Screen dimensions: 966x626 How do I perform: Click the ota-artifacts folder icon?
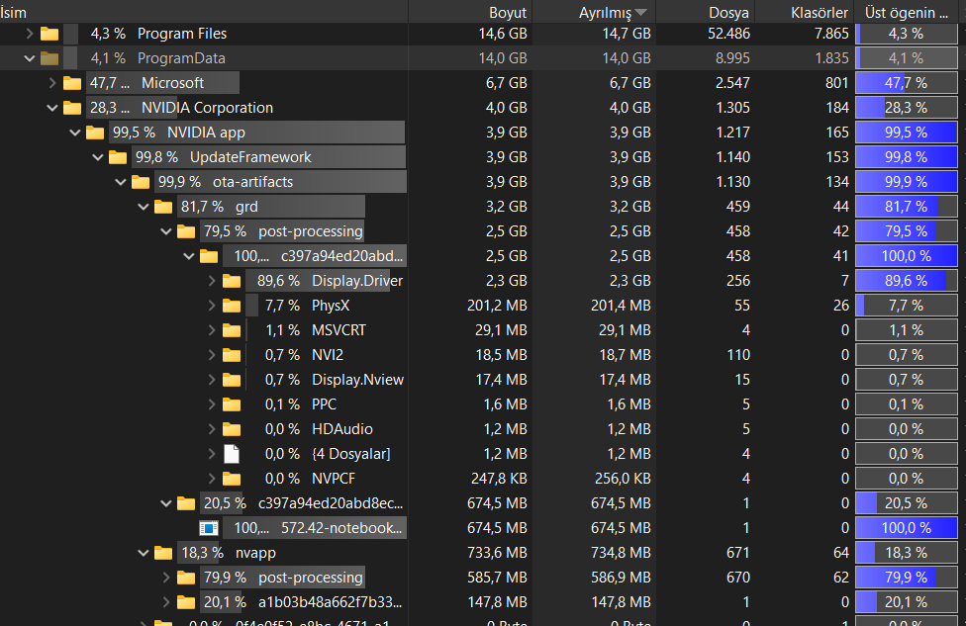[x=141, y=182]
